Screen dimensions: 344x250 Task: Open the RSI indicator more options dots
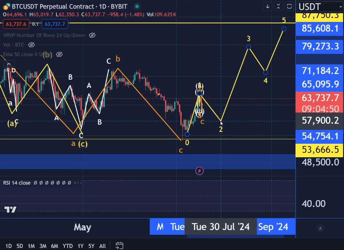(x=78, y=183)
